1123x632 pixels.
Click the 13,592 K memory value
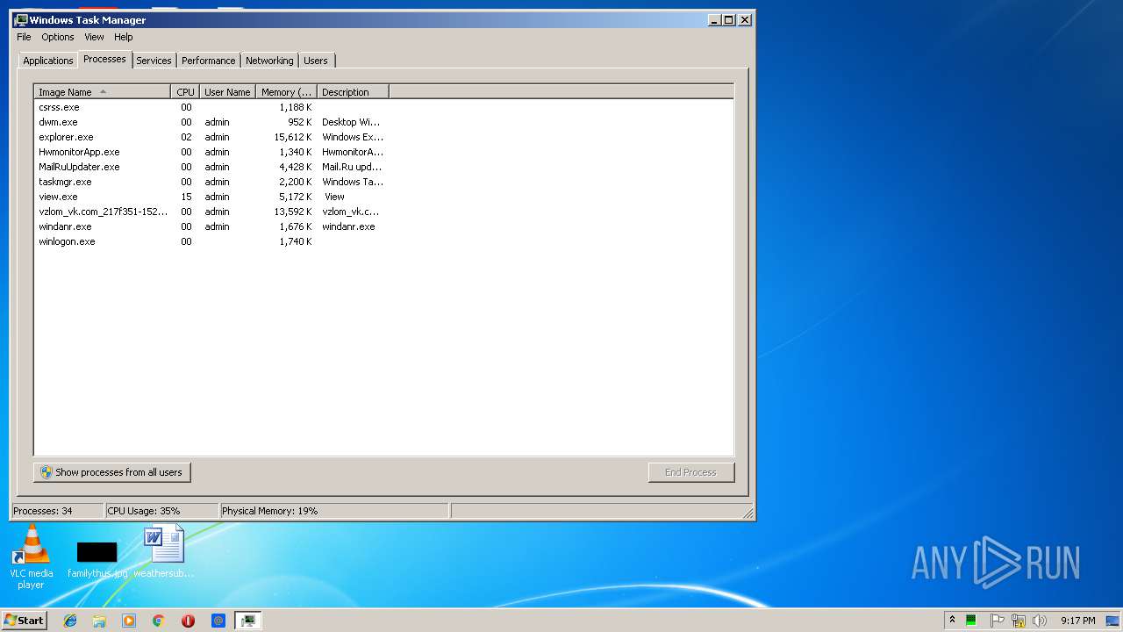pos(292,212)
